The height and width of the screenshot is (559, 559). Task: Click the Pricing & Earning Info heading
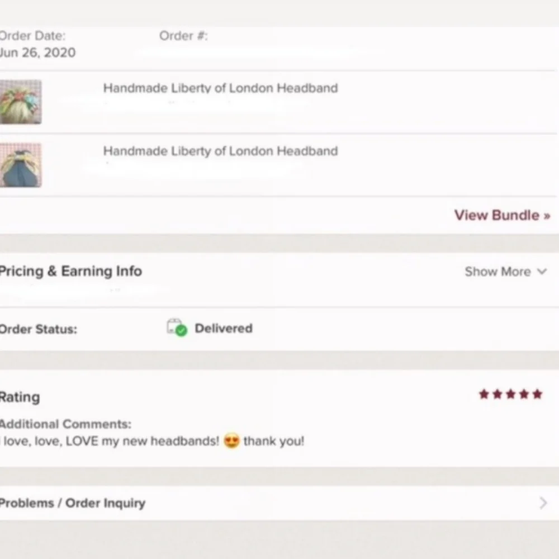pos(70,271)
